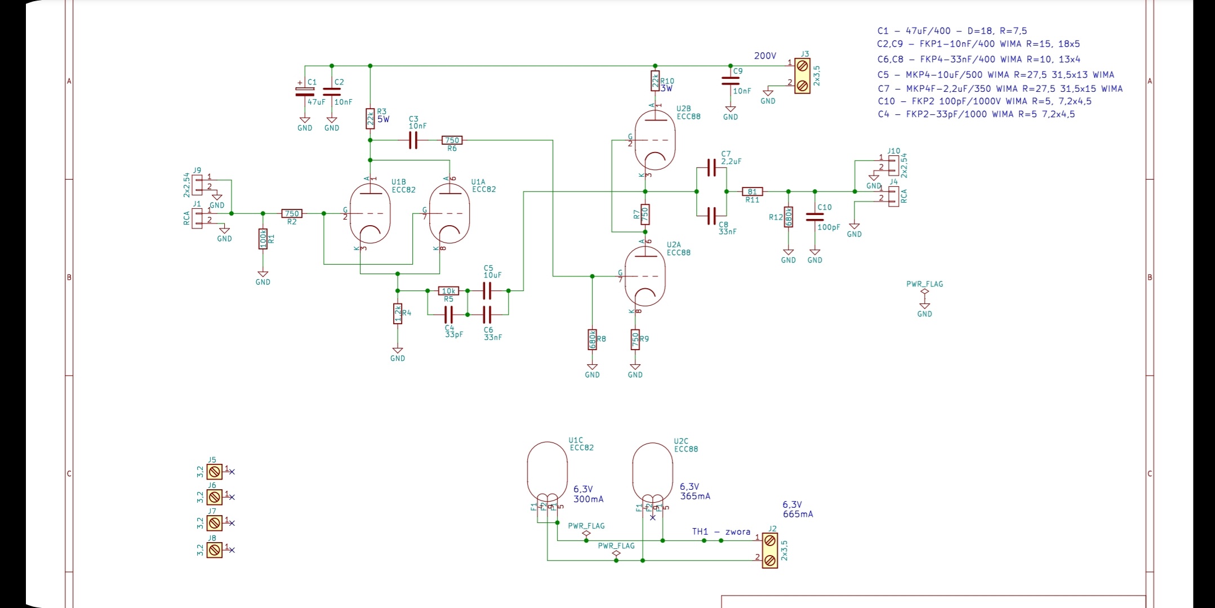Click the 'C5 – MKP4-10uF/500' note line
Viewport: 1215px width, 608px height.
coord(996,74)
